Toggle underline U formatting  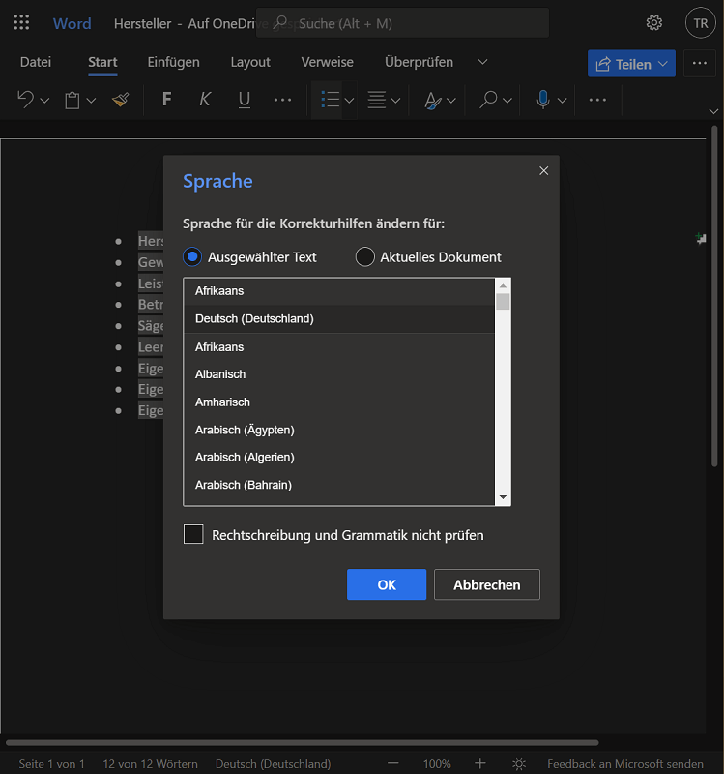pyautogui.click(x=245, y=100)
